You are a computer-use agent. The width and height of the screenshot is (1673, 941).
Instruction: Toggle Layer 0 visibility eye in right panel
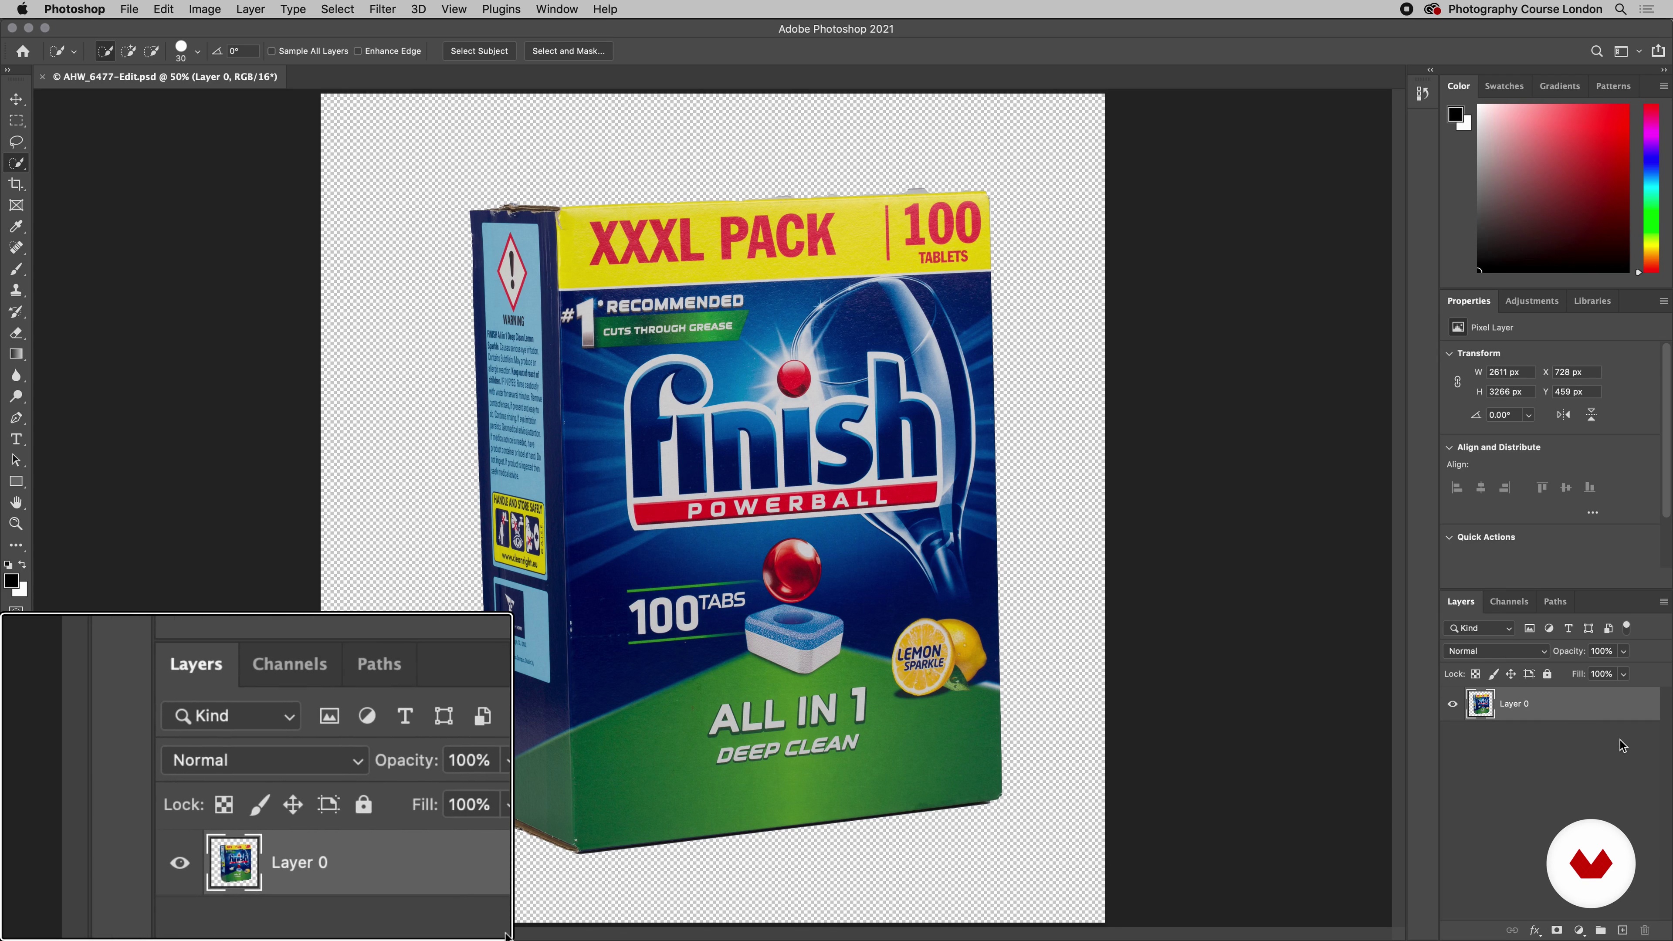pyautogui.click(x=1452, y=704)
